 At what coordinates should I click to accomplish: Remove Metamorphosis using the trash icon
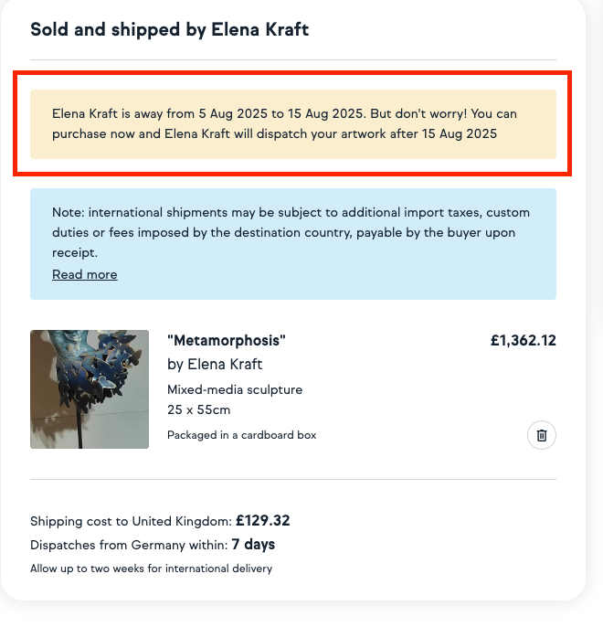(x=542, y=435)
